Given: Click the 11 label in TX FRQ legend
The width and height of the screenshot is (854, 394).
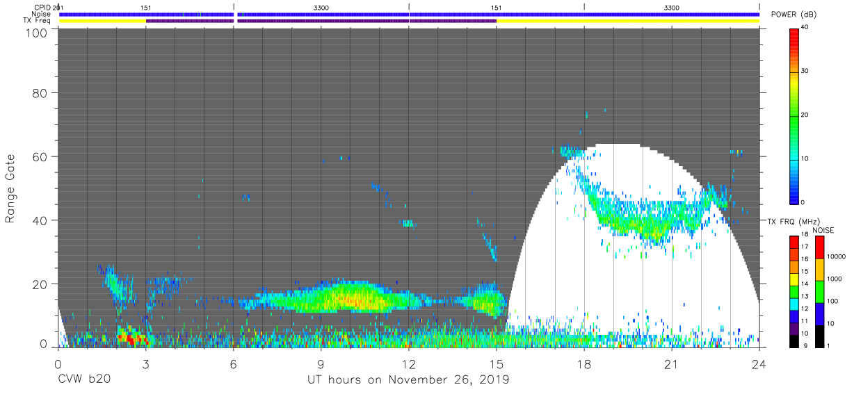Looking at the screenshot, I should (804, 321).
